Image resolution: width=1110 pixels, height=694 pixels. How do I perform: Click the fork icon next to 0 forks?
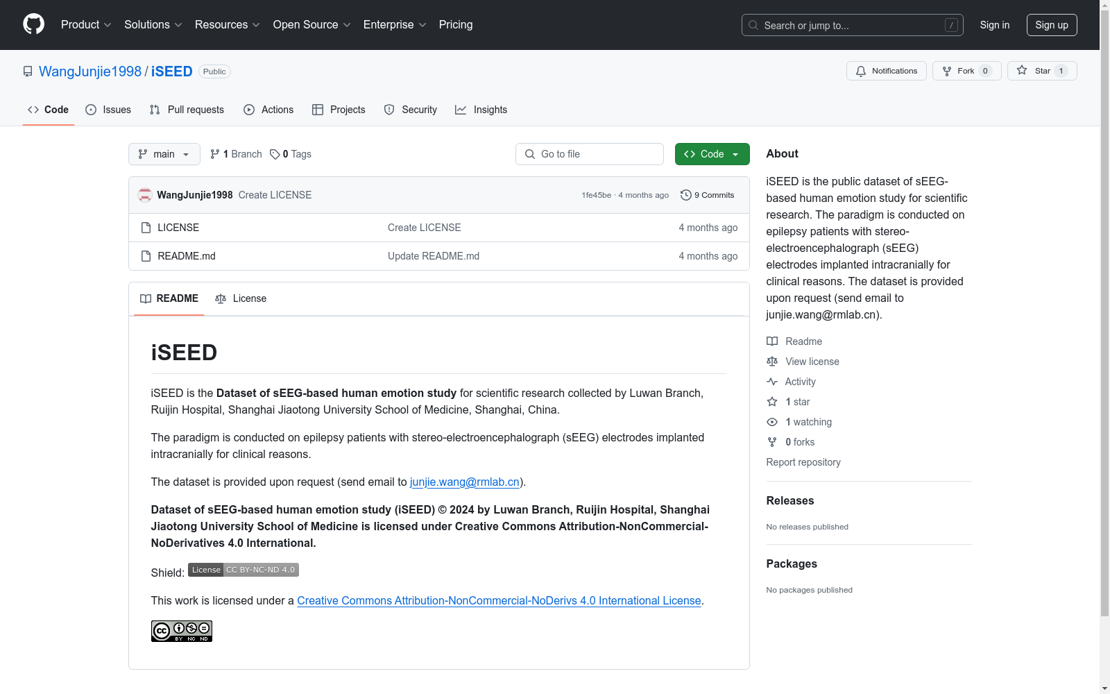pyautogui.click(x=772, y=442)
